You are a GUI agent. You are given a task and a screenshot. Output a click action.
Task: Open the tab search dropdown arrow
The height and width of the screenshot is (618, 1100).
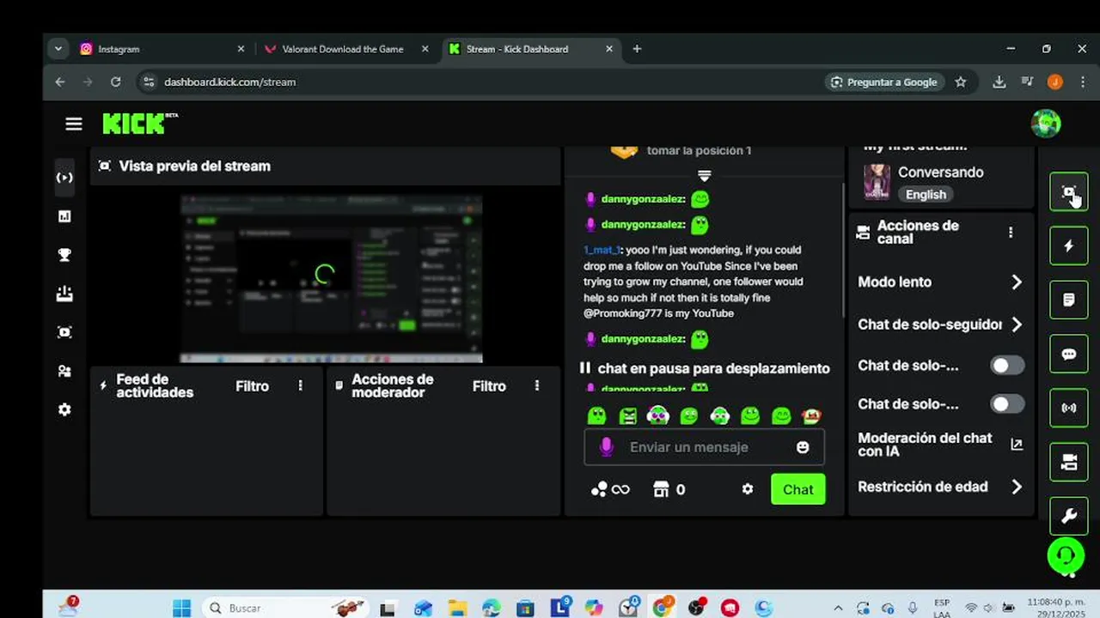point(58,49)
